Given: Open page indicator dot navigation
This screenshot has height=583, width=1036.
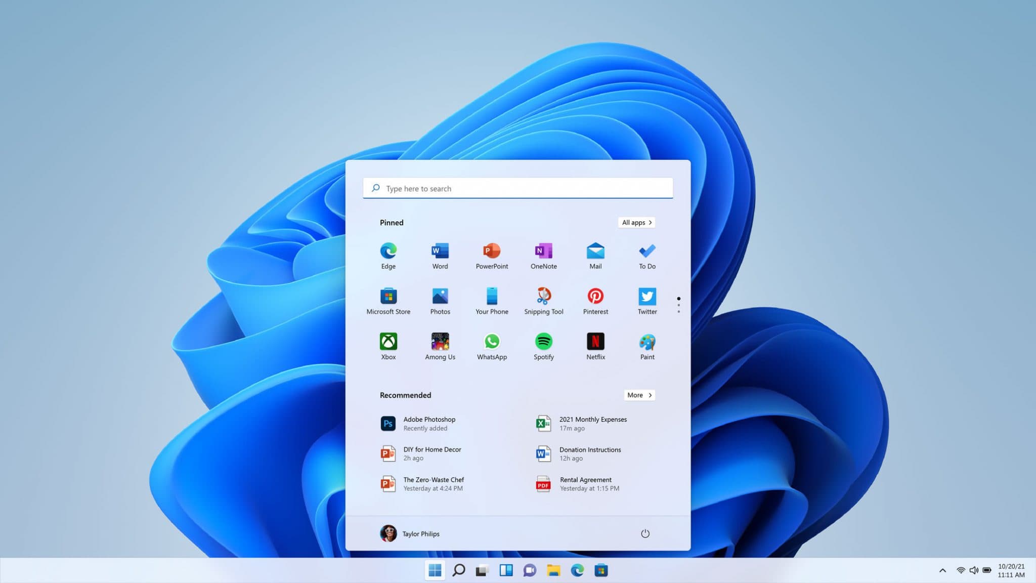Looking at the screenshot, I should point(678,305).
